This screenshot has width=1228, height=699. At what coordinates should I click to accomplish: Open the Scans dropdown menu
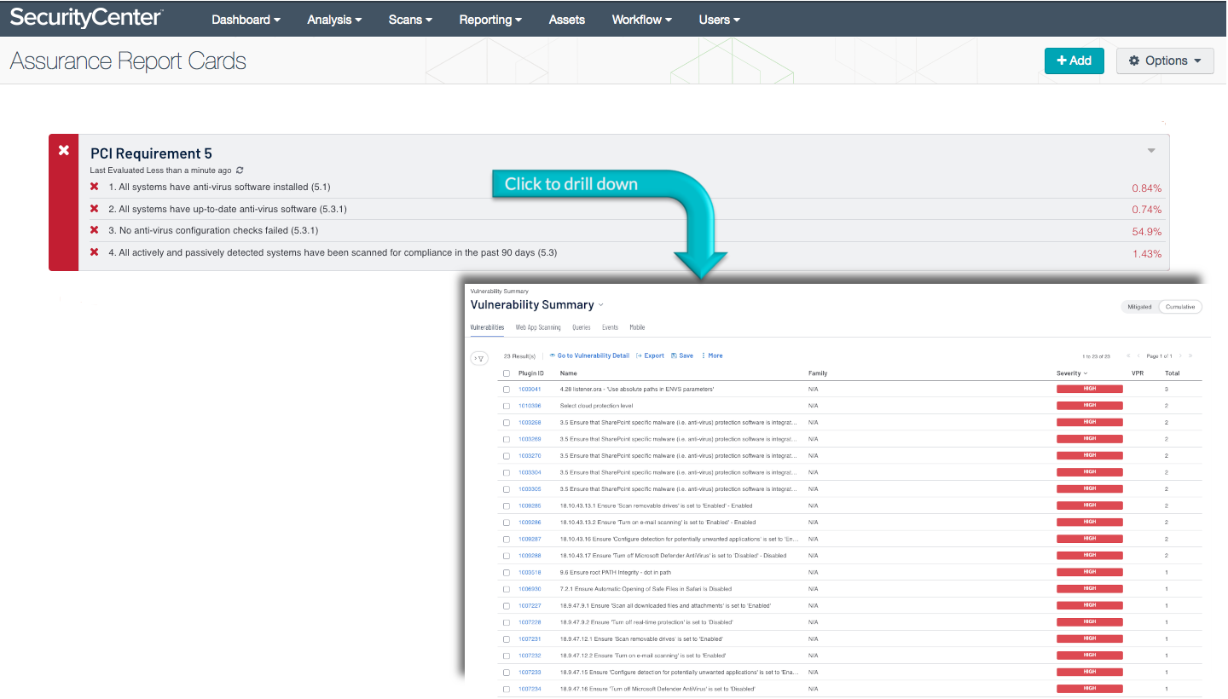(410, 20)
